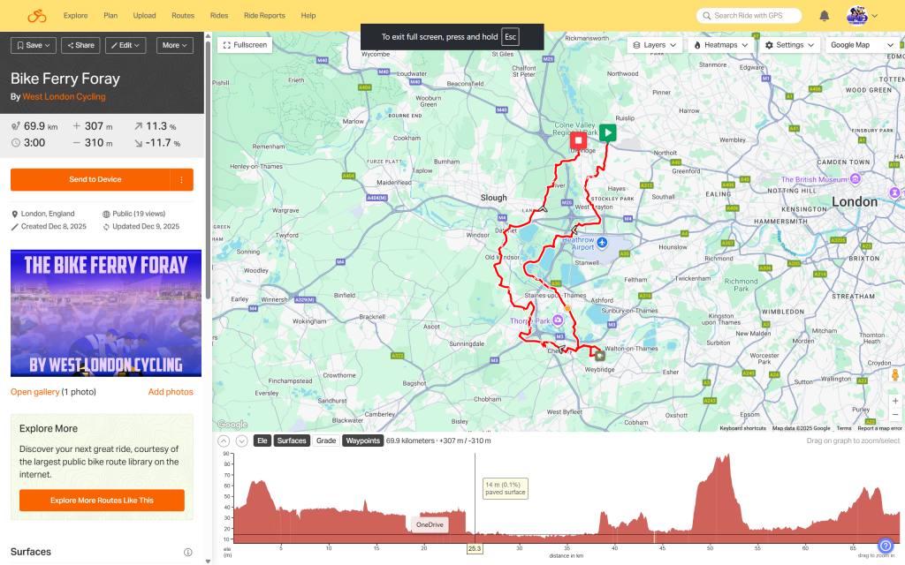
Task: Click the red route end marker
Action: 578,140
